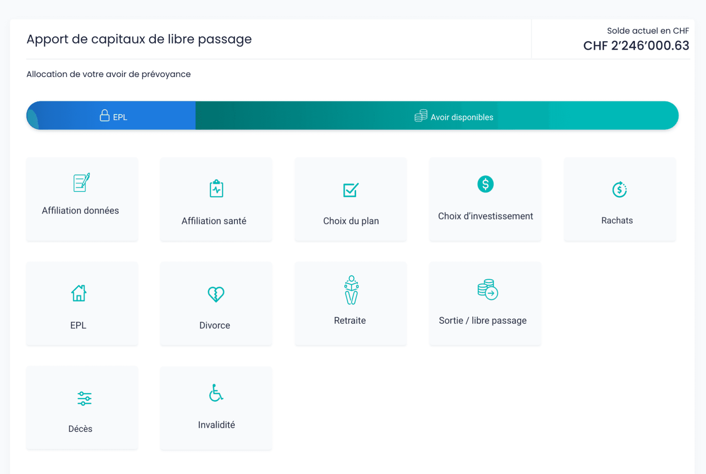This screenshot has height=474, width=706.
Task: Click the blue EPL segment label in the allocation bar
Action: pyautogui.click(x=120, y=117)
